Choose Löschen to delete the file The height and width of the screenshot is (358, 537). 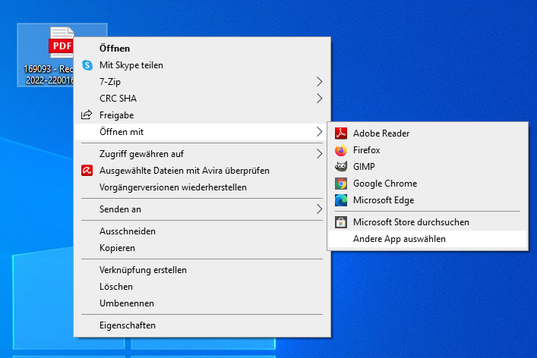coord(202,287)
